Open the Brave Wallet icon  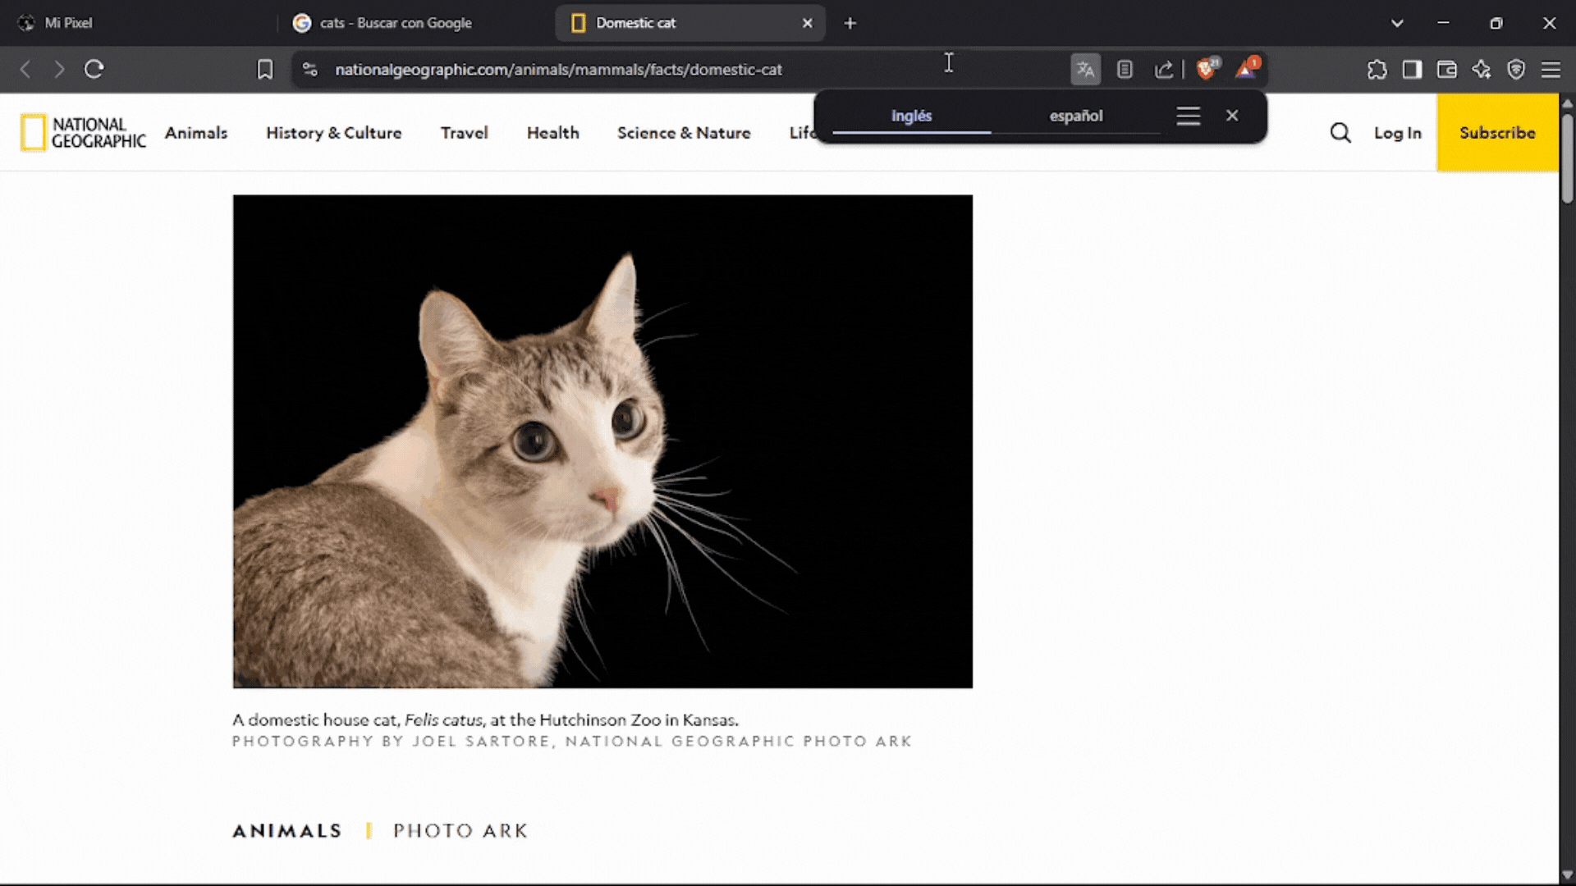(x=1446, y=70)
